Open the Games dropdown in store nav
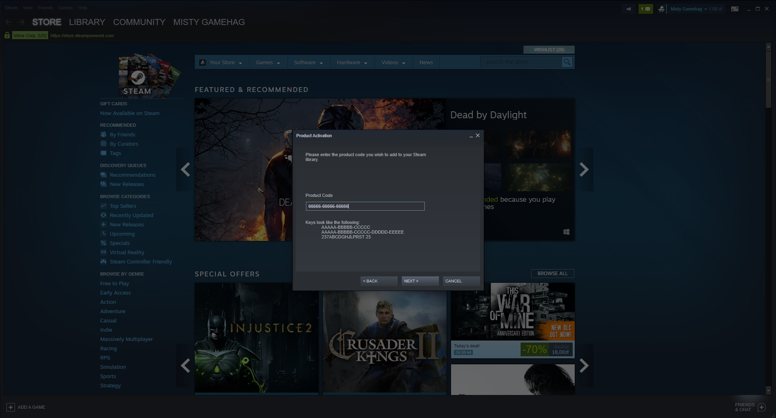This screenshot has height=418, width=776. (x=268, y=63)
